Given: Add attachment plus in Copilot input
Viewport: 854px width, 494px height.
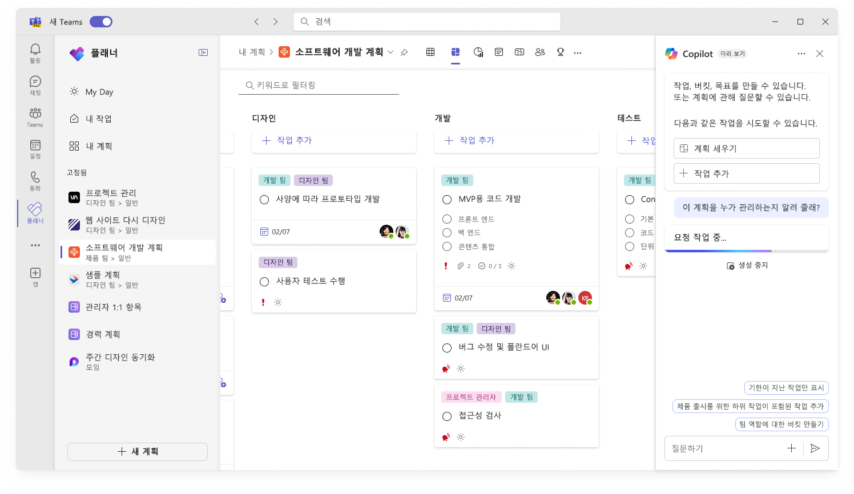Looking at the screenshot, I should [791, 448].
